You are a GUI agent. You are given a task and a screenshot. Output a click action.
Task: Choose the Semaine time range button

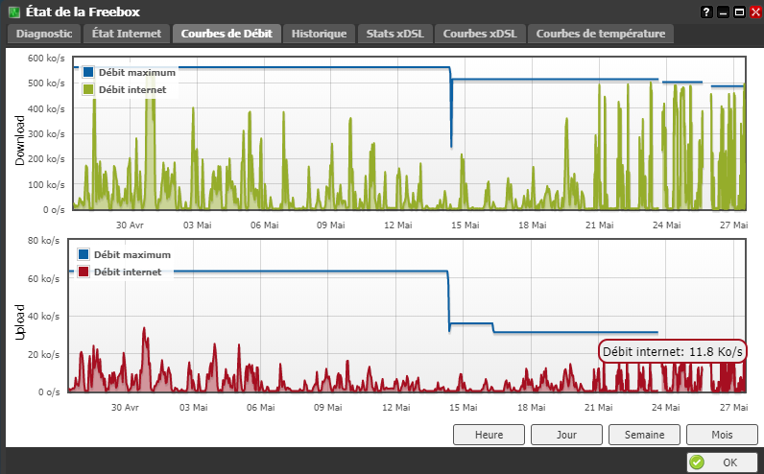(644, 435)
